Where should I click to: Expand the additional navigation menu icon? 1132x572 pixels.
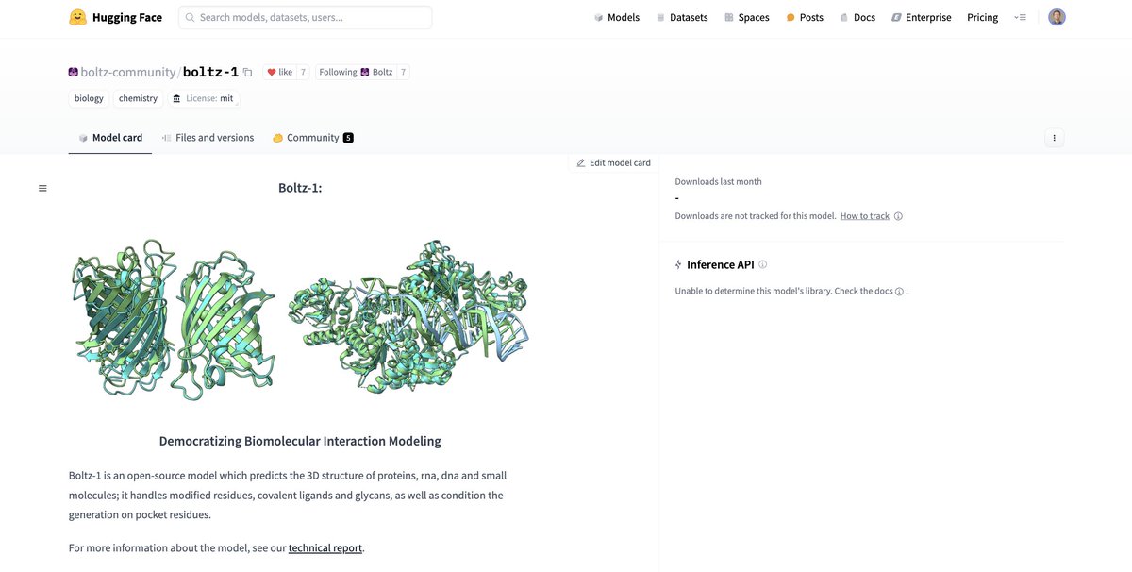tap(1020, 17)
